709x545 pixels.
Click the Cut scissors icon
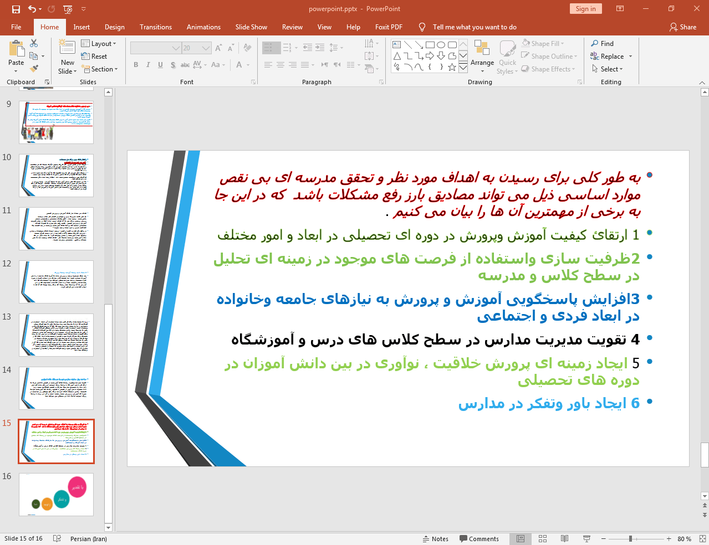(34, 43)
